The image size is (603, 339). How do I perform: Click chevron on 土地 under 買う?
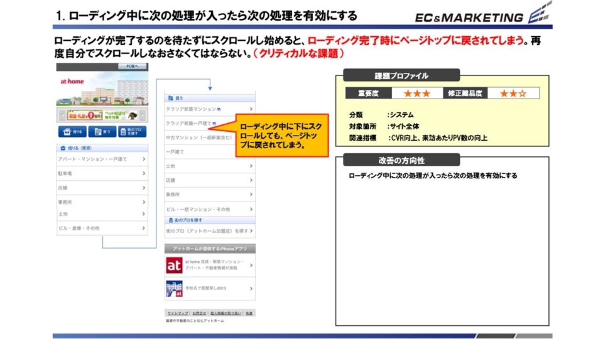(x=251, y=166)
